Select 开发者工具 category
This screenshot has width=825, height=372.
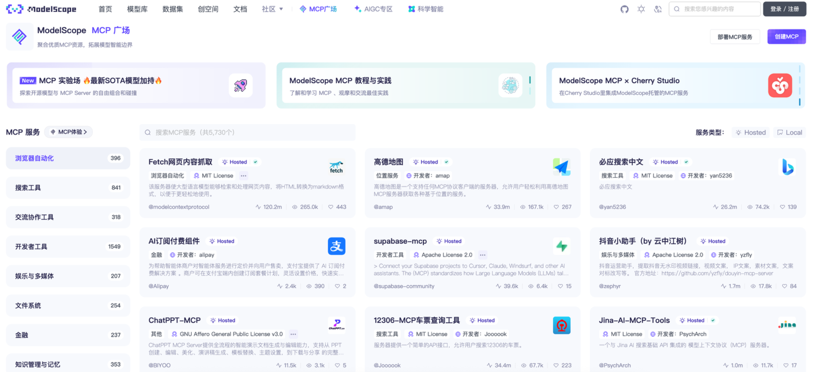68,247
